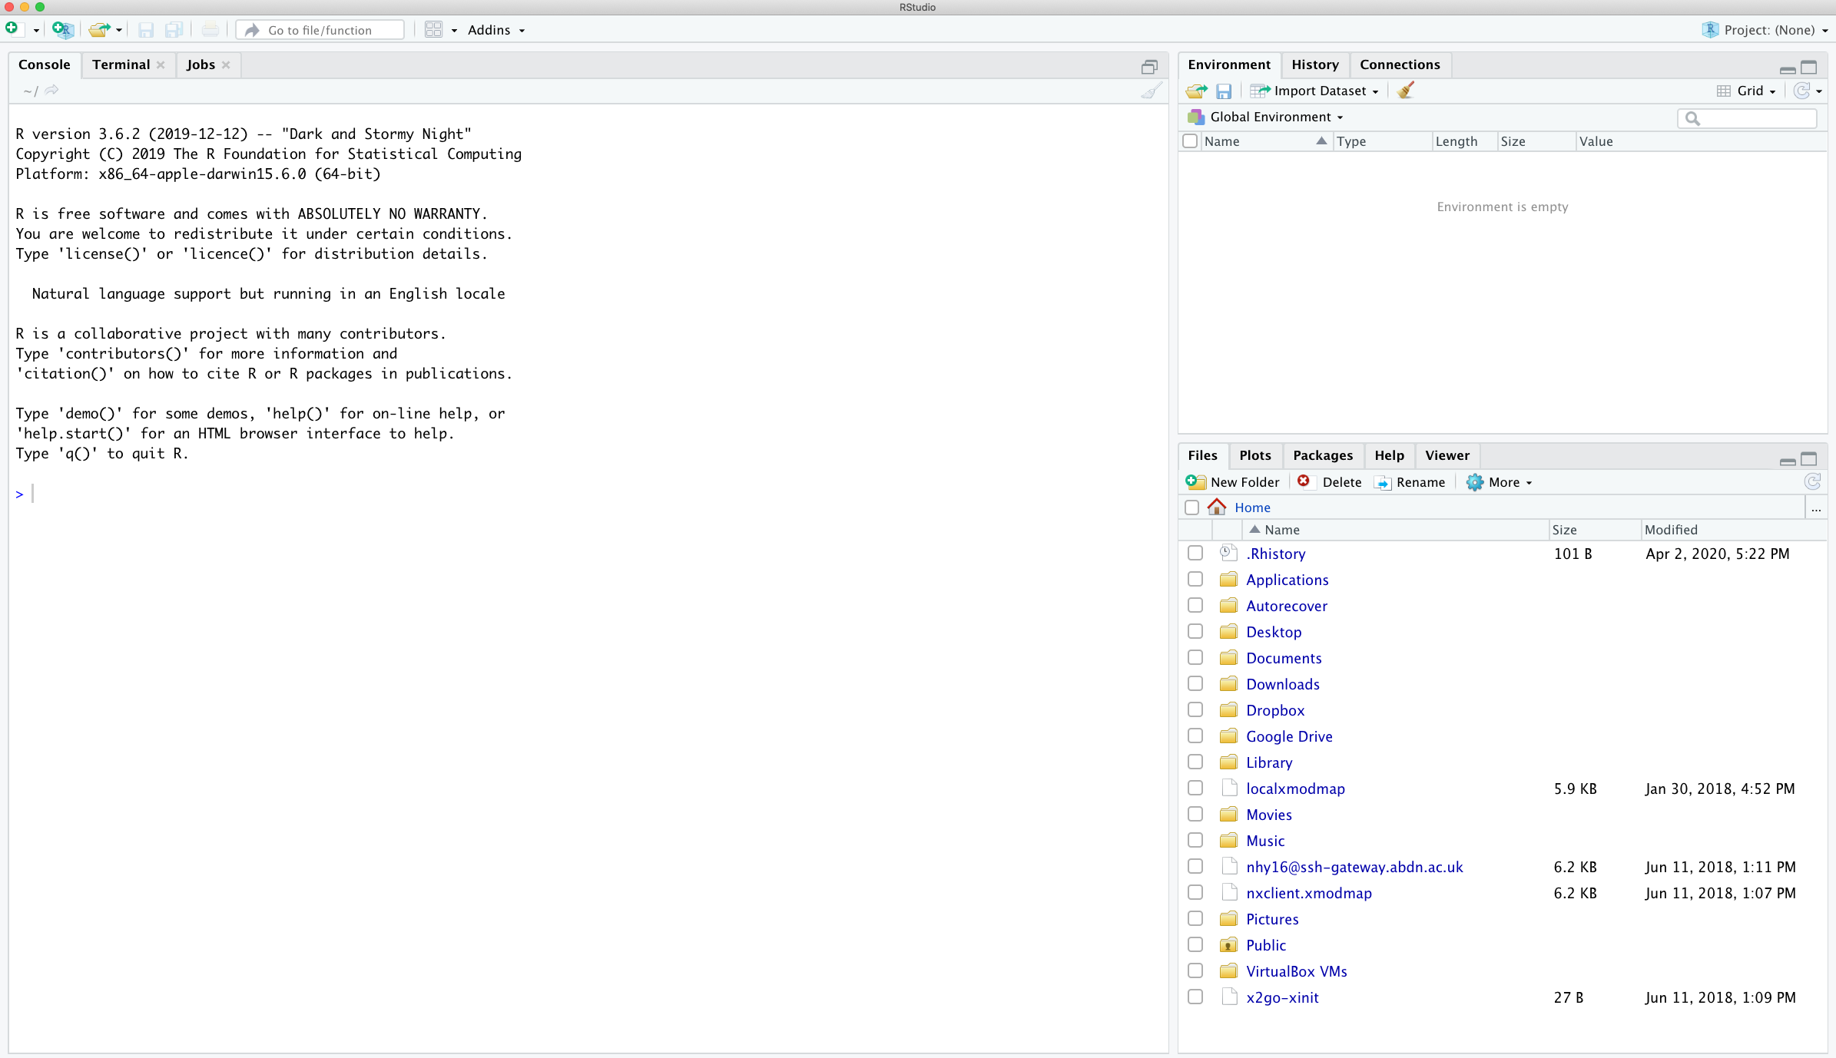Click the Go to file/function field
The width and height of the screenshot is (1836, 1058).
(x=330, y=30)
